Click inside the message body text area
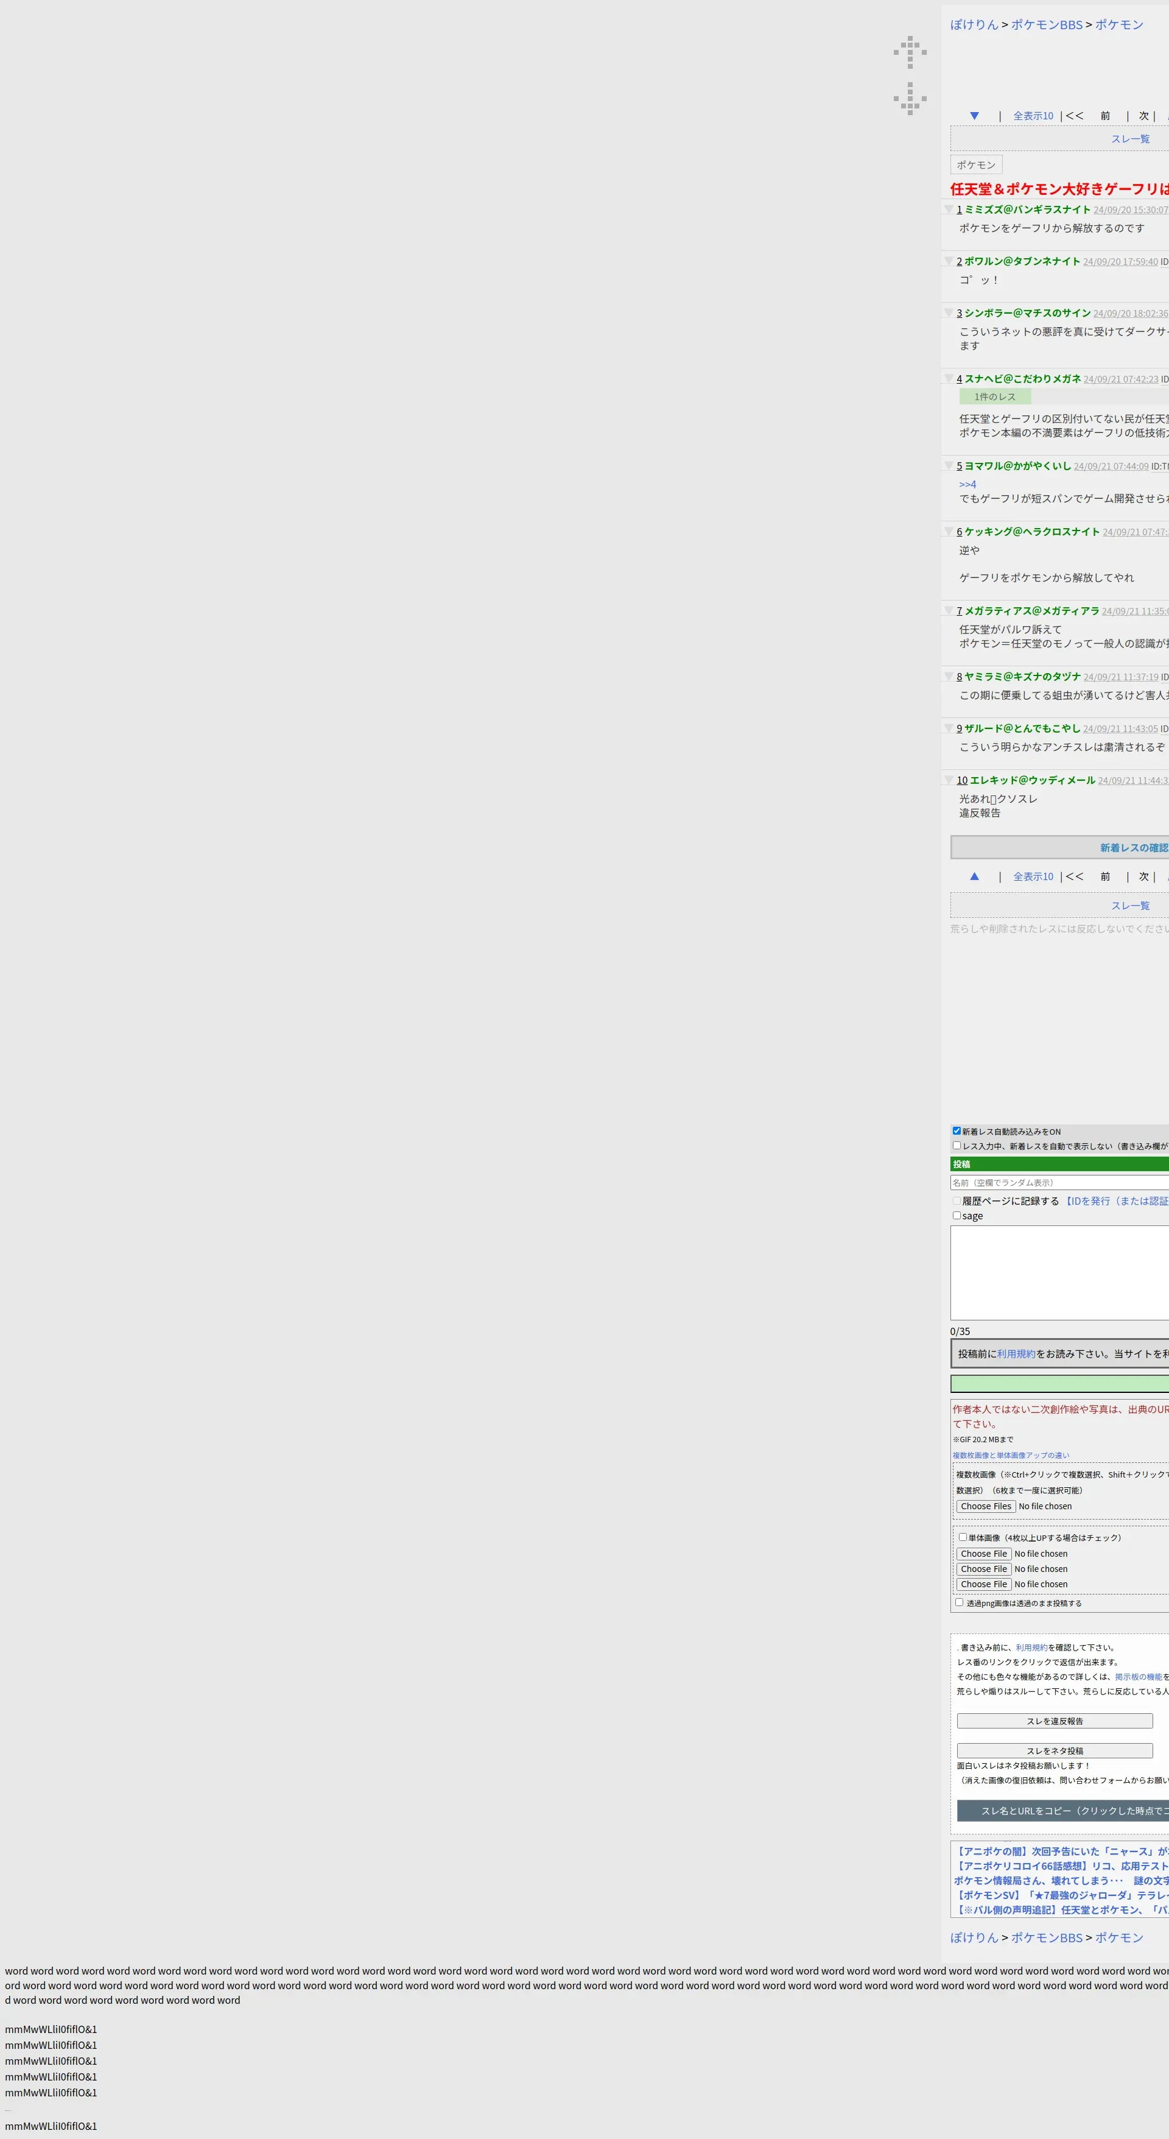The height and width of the screenshot is (2139, 1169). tap(1059, 1272)
